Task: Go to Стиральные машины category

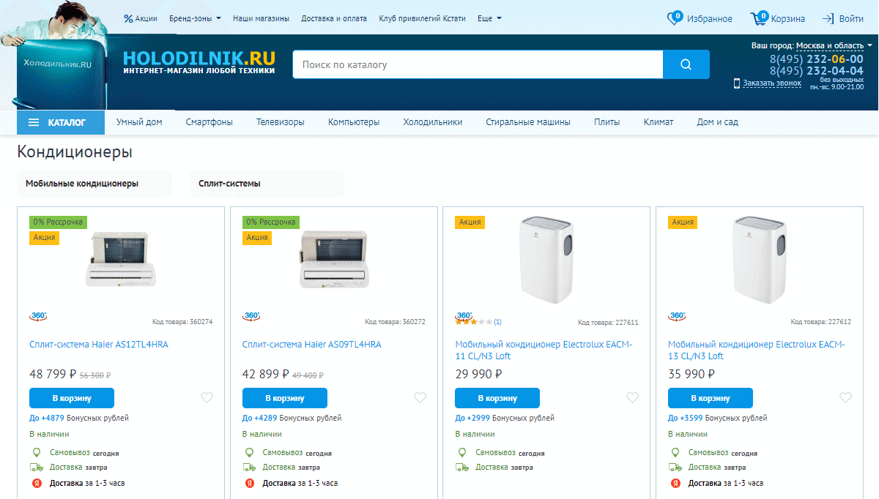Action: coord(528,122)
